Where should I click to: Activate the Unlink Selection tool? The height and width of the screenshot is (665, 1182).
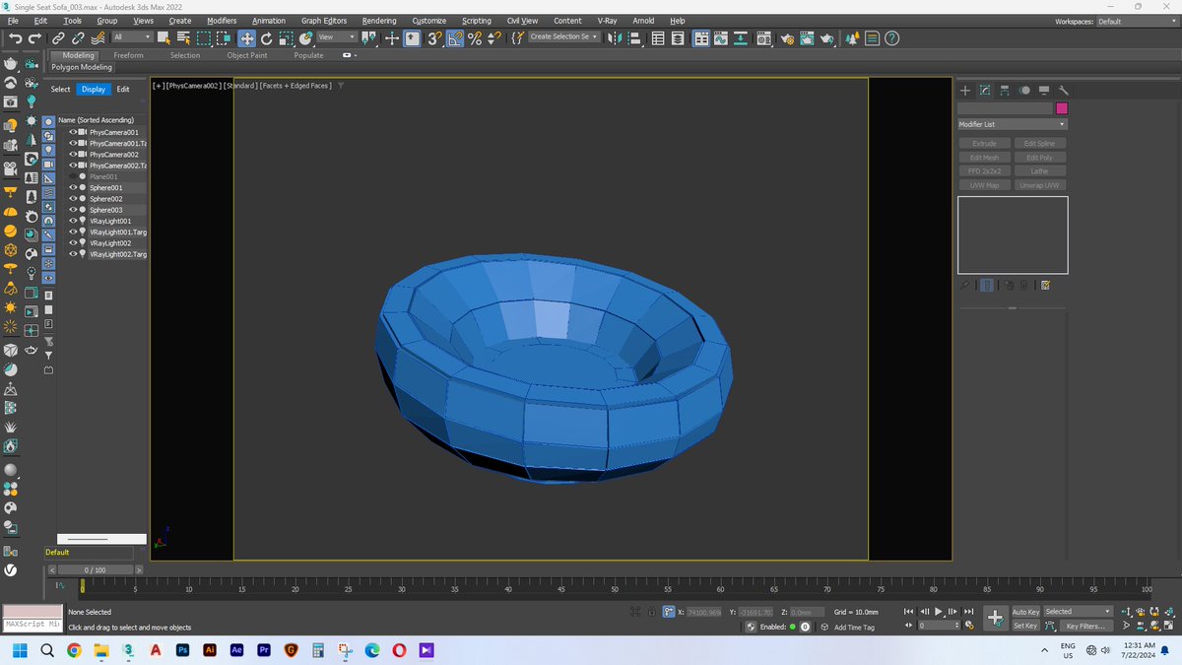[79, 38]
